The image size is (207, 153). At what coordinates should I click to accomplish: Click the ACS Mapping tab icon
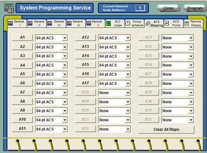(x=148, y=23)
